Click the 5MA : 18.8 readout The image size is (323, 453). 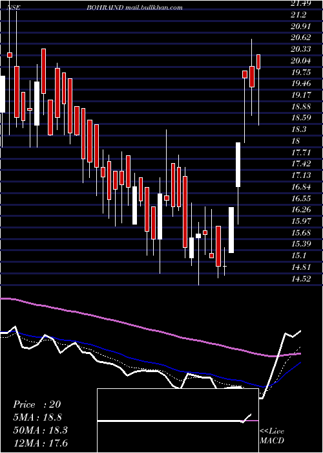pos(37,417)
